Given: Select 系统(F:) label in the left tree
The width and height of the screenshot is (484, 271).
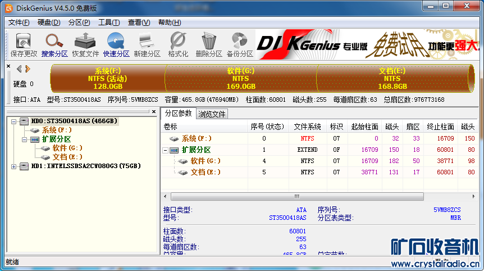Looking at the screenshot, I should click(57, 130).
